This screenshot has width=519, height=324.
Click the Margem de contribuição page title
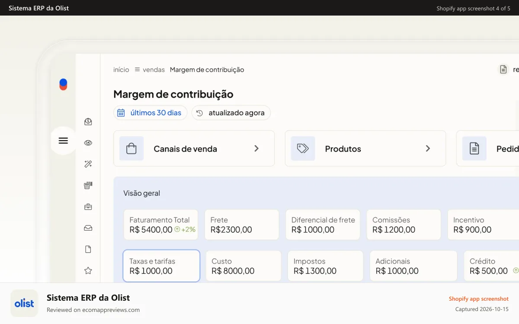coord(173,94)
